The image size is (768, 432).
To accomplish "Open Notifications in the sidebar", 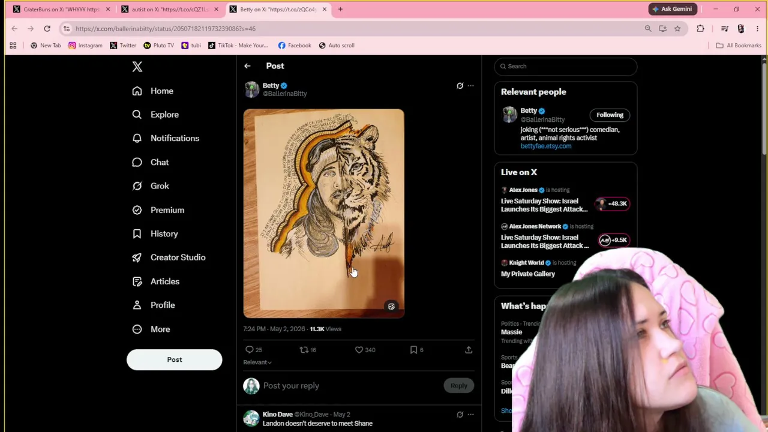I will (166, 138).
